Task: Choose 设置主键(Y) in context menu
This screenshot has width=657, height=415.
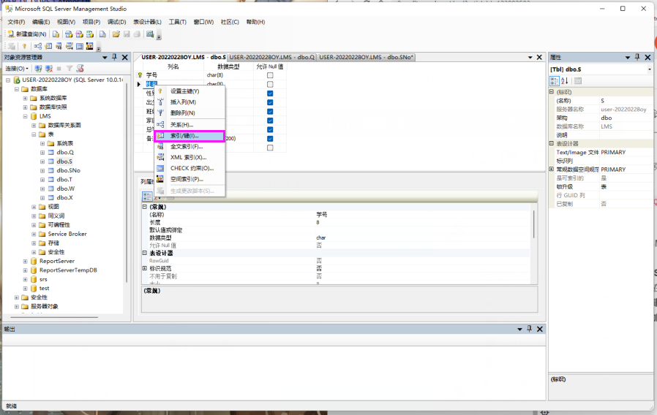Action: (x=189, y=91)
